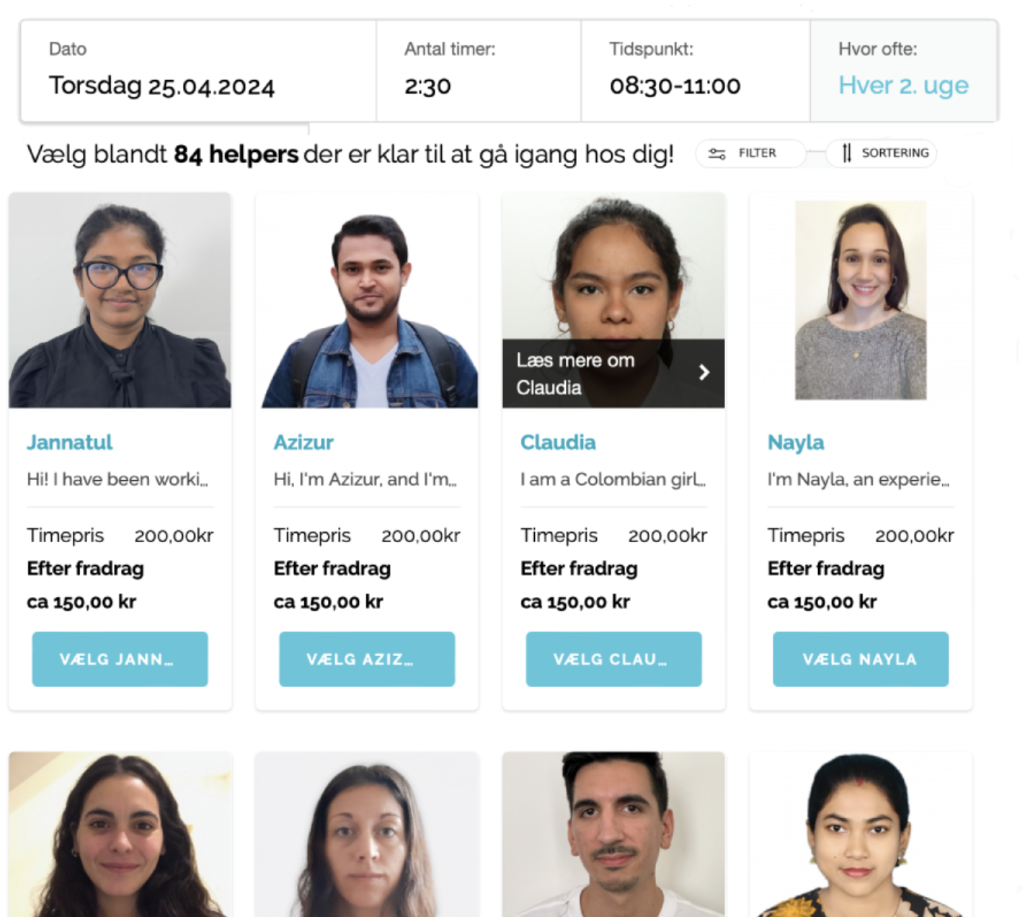Choose helper with VÆLG AZIZ... button

367,659
